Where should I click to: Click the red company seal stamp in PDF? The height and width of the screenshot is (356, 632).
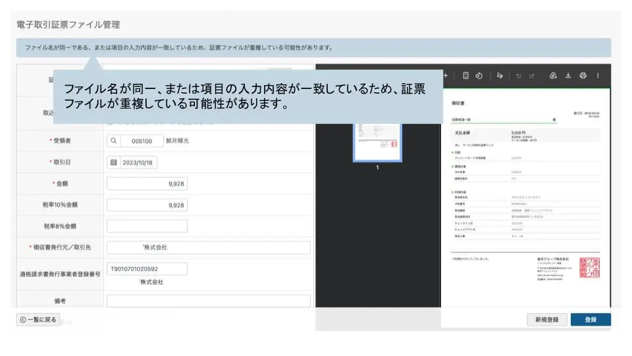[x=589, y=268]
